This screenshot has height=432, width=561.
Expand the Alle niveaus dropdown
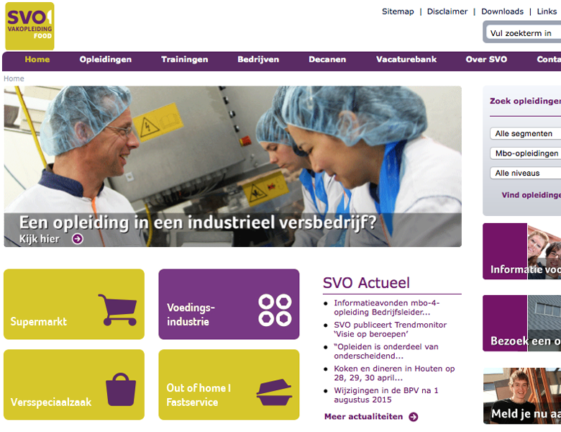click(x=525, y=173)
